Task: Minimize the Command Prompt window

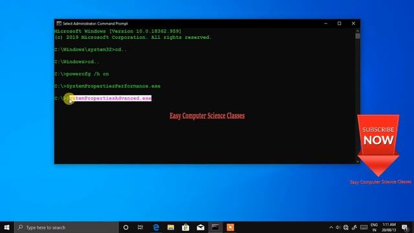Action: click(326, 23)
